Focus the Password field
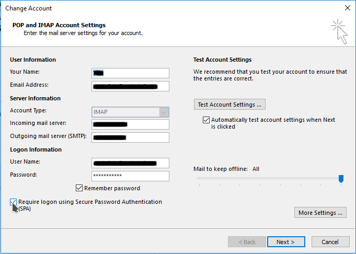 [130, 176]
